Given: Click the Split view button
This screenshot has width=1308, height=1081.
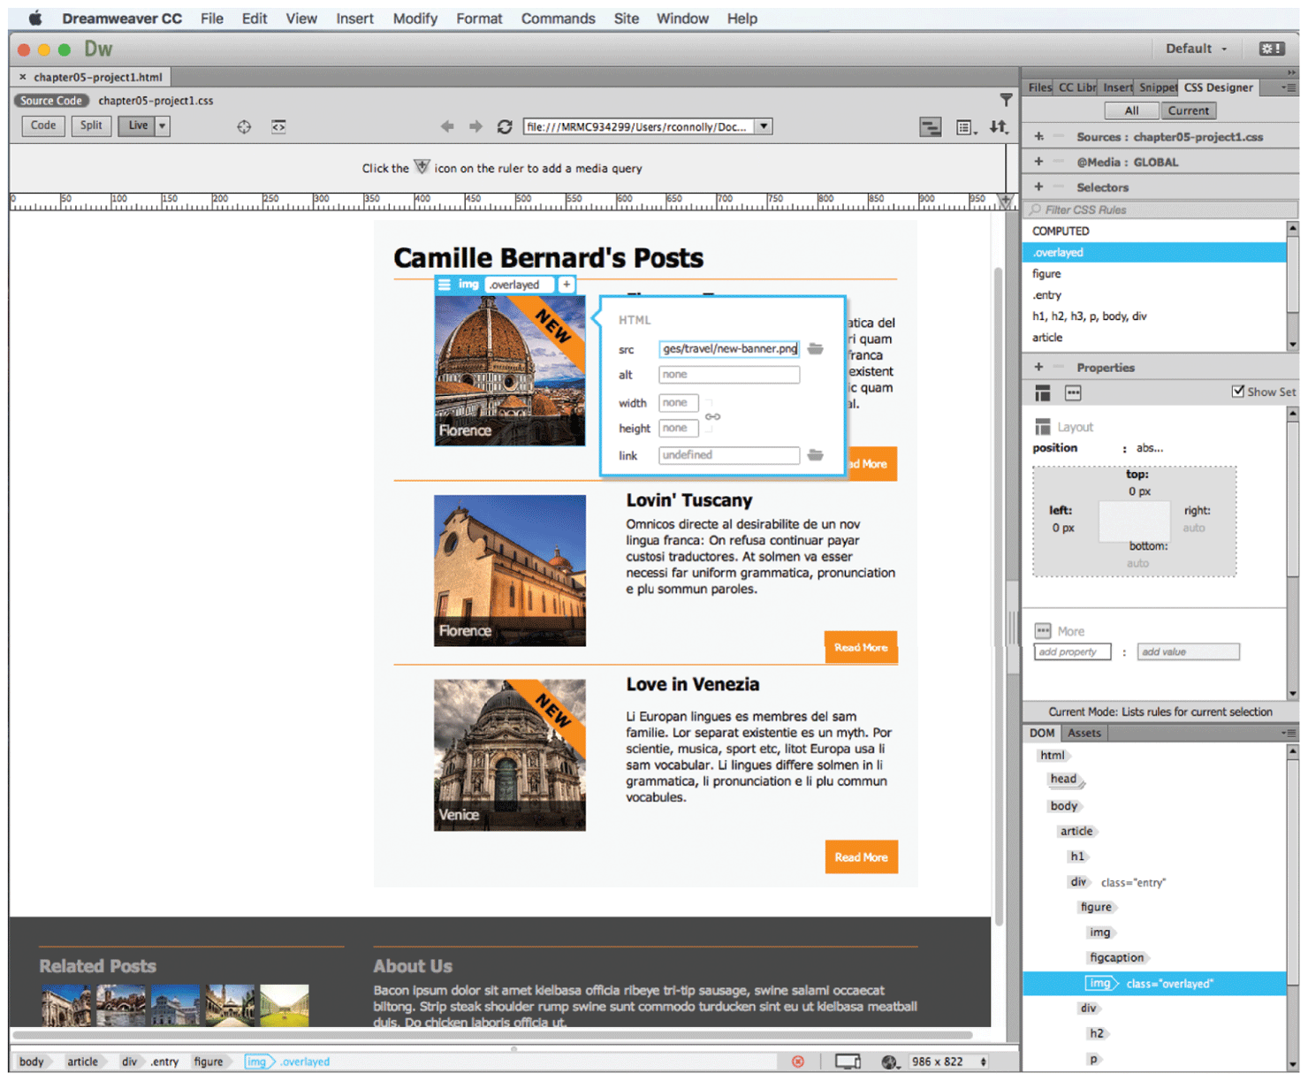Looking at the screenshot, I should (91, 126).
